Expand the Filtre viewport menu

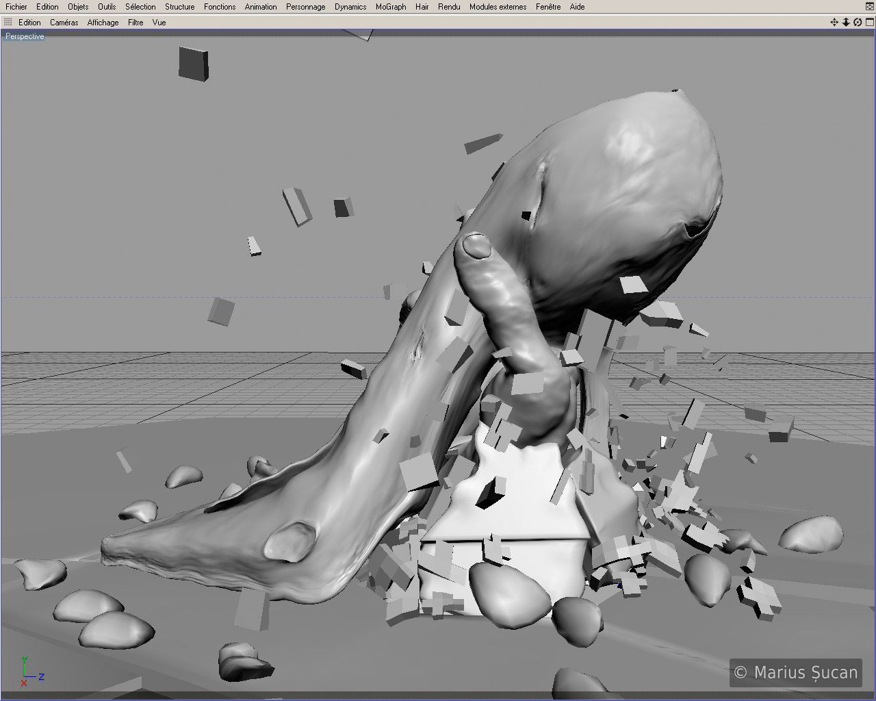click(136, 23)
